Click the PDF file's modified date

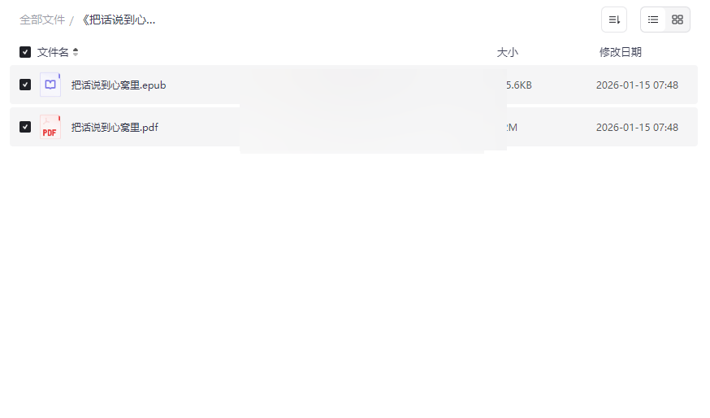click(x=637, y=127)
